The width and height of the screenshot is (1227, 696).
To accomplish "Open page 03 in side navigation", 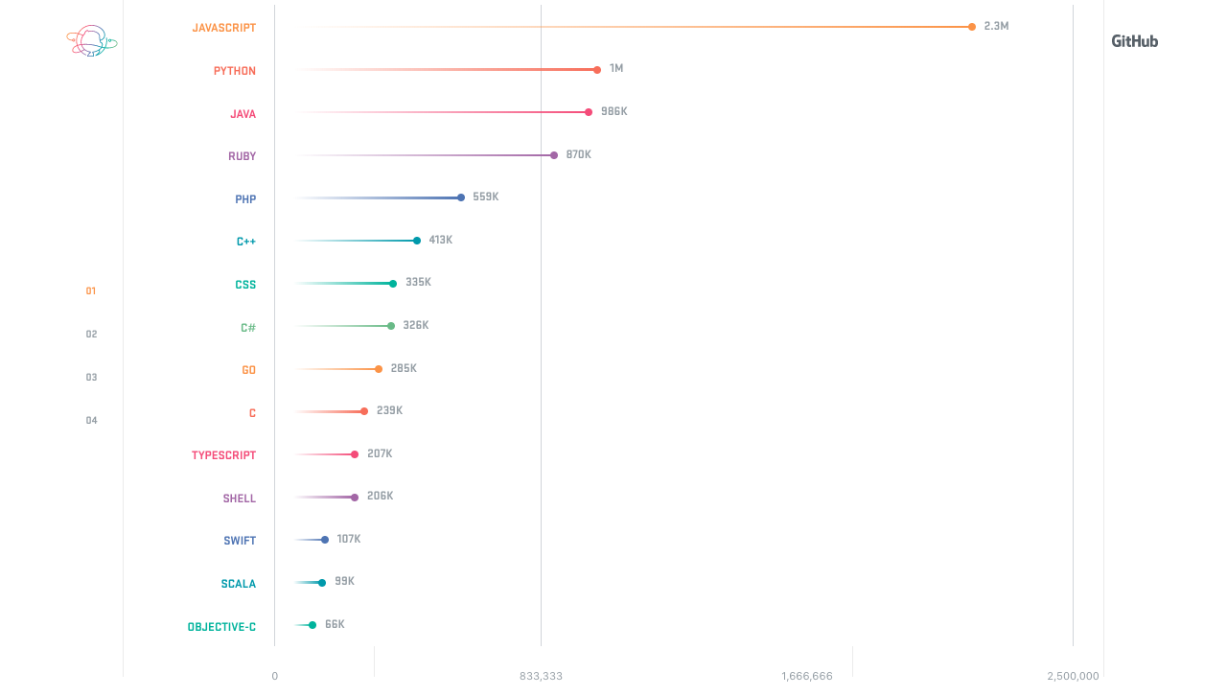I will [91, 378].
